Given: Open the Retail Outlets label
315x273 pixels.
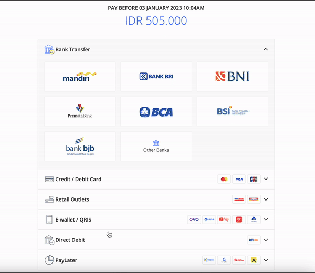Looking at the screenshot, I should point(72,199).
